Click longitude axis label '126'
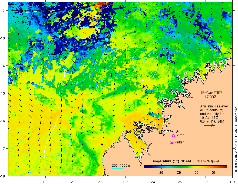Image resolution: width=238 pixels, height=184 pixels. pyautogui.click(x=206, y=182)
